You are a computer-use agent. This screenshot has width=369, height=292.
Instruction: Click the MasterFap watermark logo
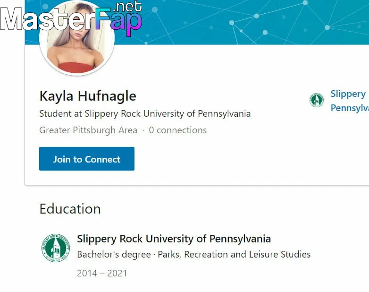point(71,18)
